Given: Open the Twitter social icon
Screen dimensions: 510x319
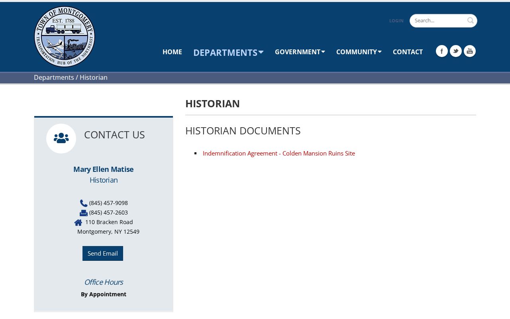Looking at the screenshot, I should pyautogui.click(x=455, y=51).
